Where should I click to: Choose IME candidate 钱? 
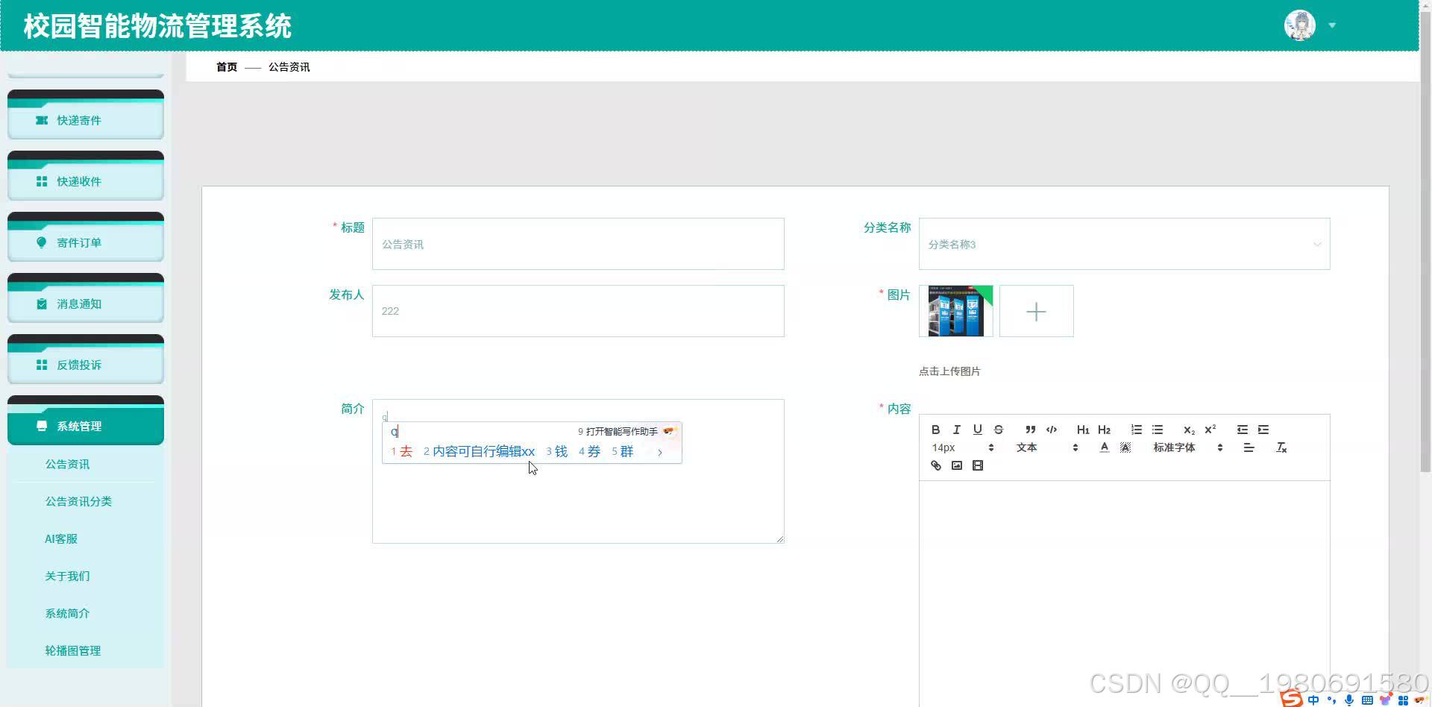pos(557,451)
